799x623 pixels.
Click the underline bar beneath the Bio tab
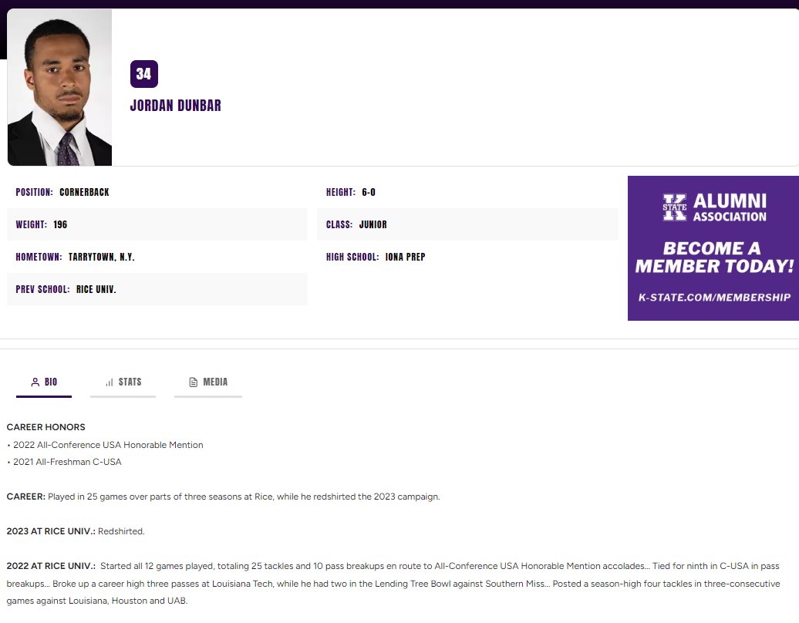(44, 397)
